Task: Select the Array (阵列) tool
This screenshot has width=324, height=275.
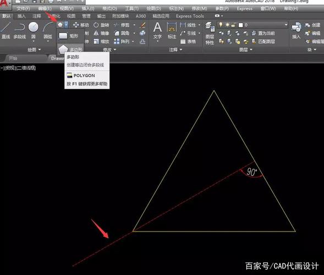Action: (122, 42)
